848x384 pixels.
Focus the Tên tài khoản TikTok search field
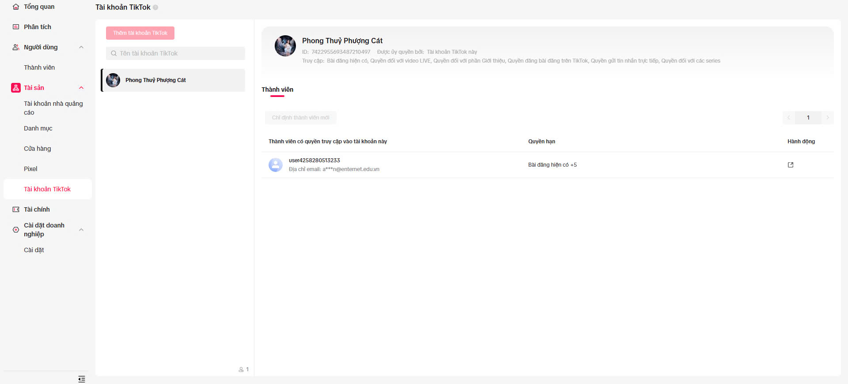point(175,53)
